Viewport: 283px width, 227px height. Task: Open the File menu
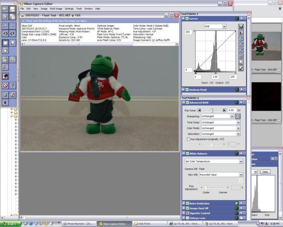[x=22, y=9]
